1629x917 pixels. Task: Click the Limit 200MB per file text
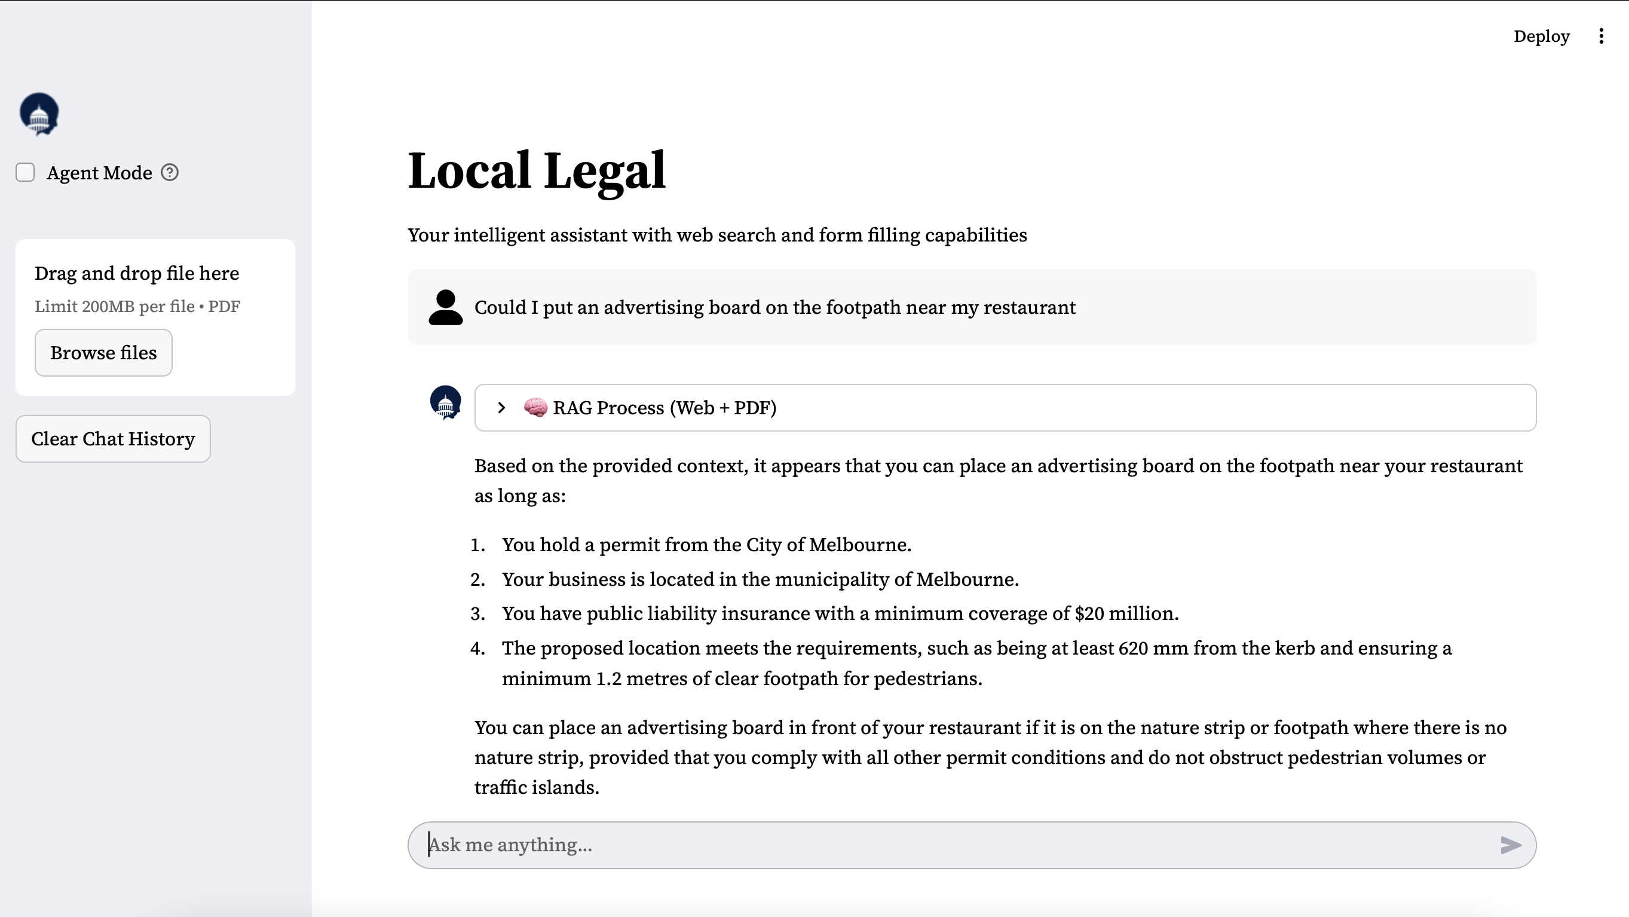click(x=137, y=306)
